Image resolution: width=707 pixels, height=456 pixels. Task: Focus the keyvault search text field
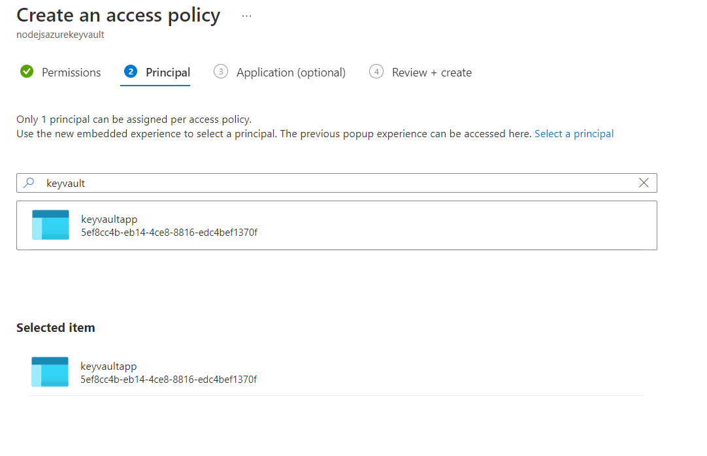pos(327,183)
